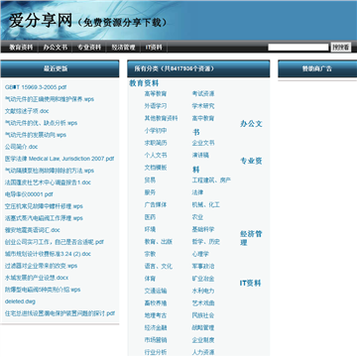The height and width of the screenshot is (357, 357).
Task: Open the 地理考古 category
Action: click(x=156, y=315)
